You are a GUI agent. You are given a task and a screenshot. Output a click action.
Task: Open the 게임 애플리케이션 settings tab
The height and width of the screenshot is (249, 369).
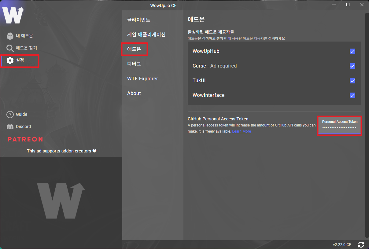click(146, 35)
